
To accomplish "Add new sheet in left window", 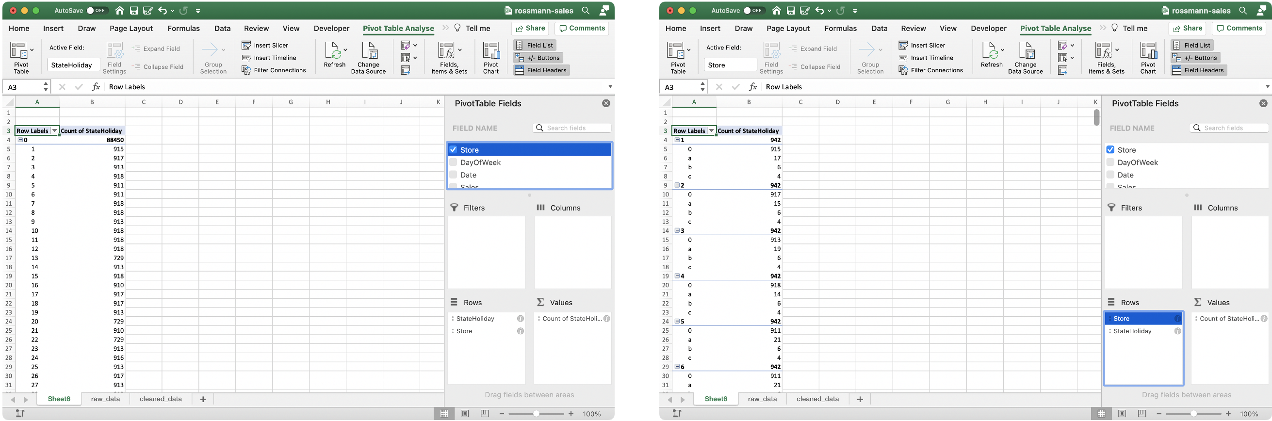I will [203, 399].
